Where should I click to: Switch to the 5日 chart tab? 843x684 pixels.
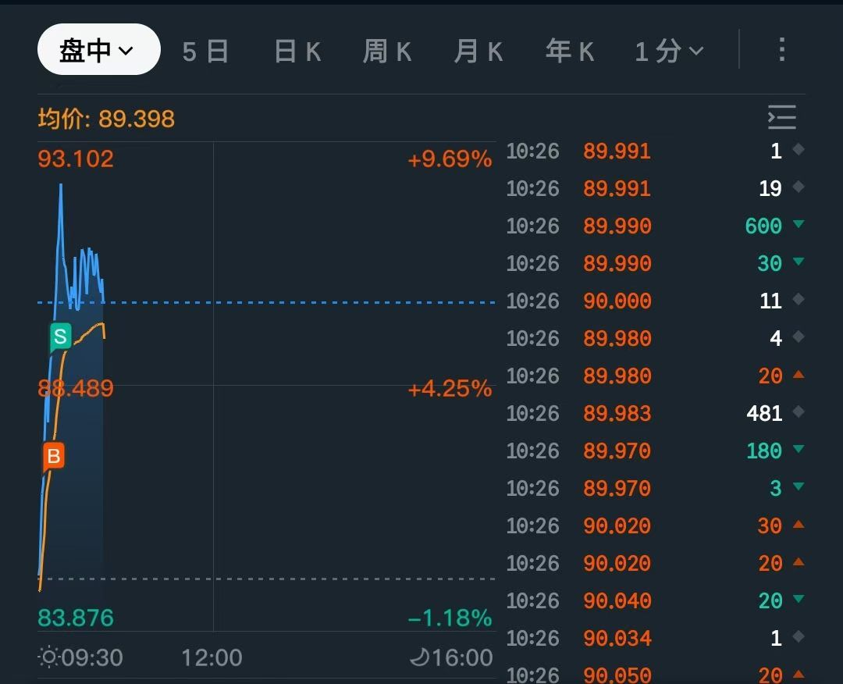click(x=205, y=52)
